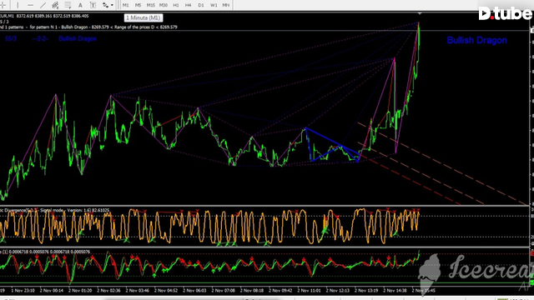Select the equidistant channel tool
This screenshot has height=300, width=534.
pyautogui.click(x=55, y=5)
